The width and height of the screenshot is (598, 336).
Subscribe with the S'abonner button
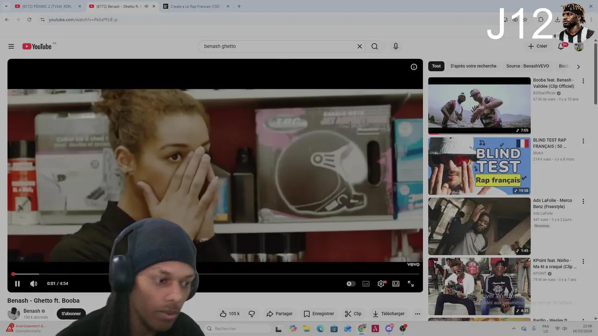coord(71,314)
